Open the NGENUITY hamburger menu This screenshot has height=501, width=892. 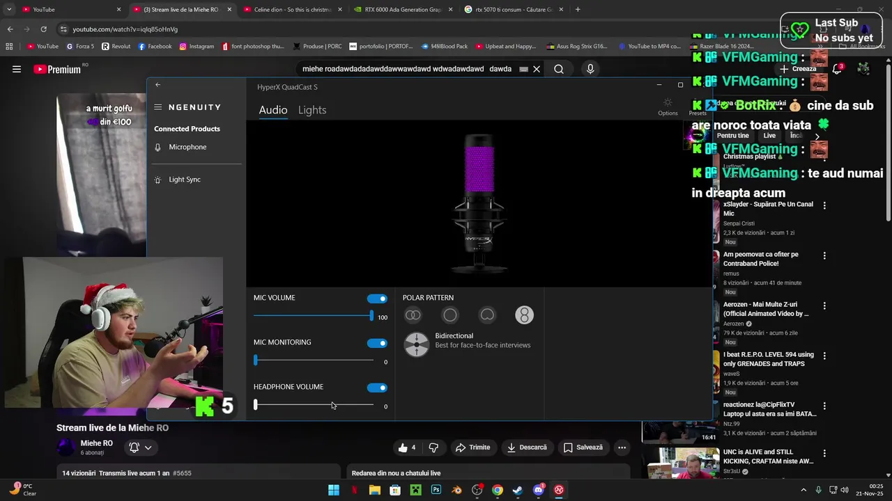(x=158, y=107)
